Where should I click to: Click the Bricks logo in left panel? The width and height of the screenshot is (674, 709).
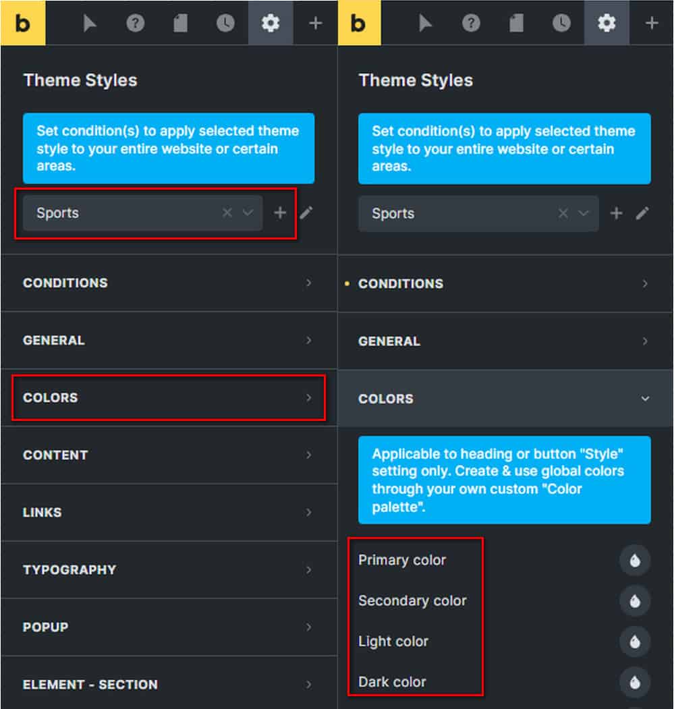[x=23, y=23]
